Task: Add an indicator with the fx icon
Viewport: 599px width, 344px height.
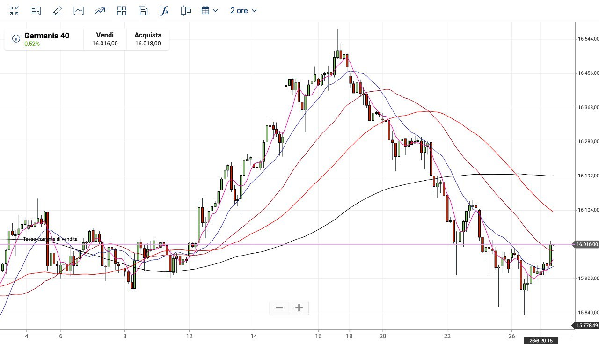Action: tap(164, 11)
